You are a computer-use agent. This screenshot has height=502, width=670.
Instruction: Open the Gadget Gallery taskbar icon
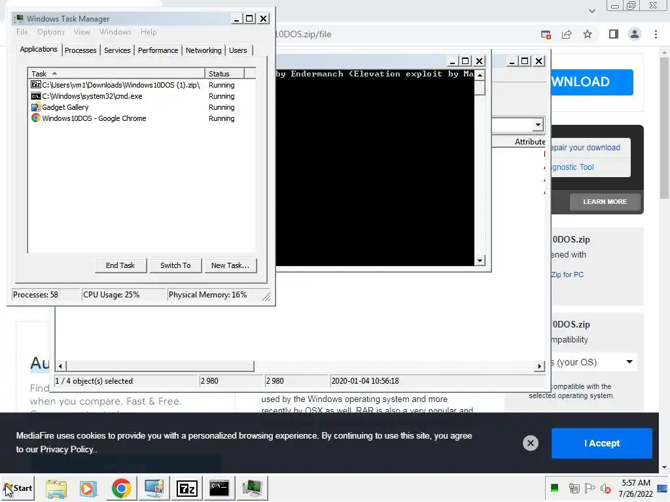(x=154, y=488)
